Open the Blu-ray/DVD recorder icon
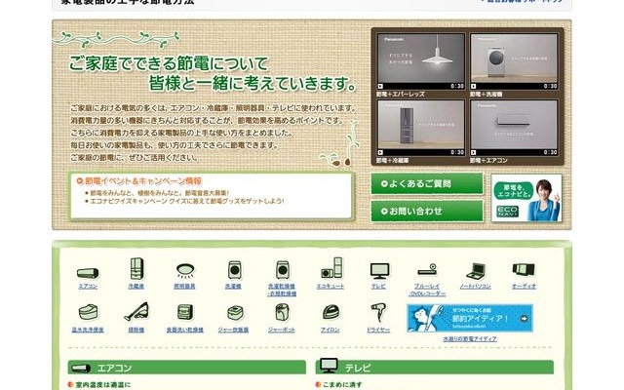The height and width of the screenshot is (390, 624). 427,270
